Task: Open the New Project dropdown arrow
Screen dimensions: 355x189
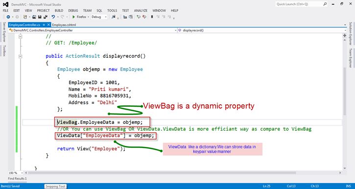Action: pyautogui.click(x=29, y=17)
